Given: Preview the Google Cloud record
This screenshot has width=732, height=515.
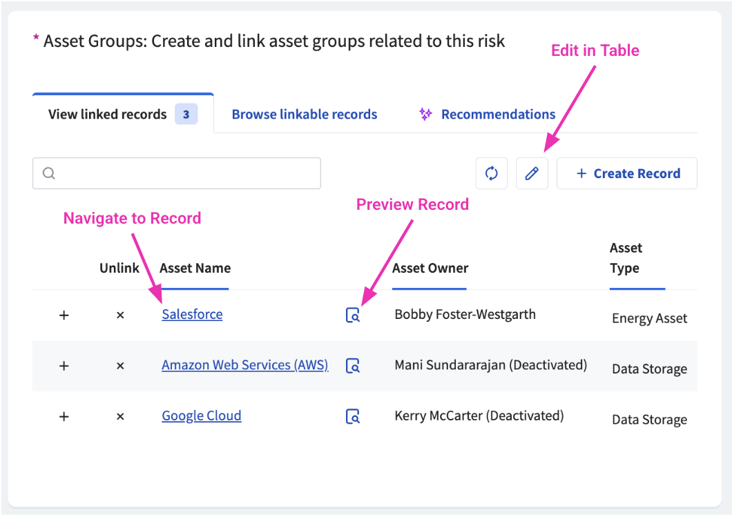Looking at the screenshot, I should (353, 416).
